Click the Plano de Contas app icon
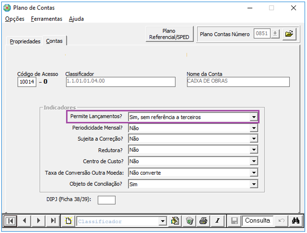 [7, 8]
